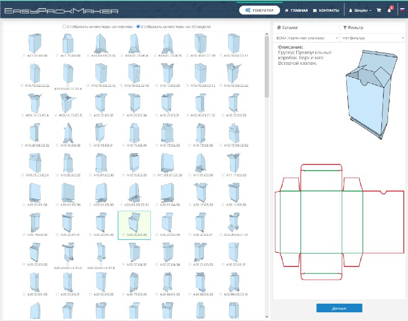Viewport: 408px width, 321px height.
Task: Click the EasyPackMaker logo
Action: tap(61, 11)
